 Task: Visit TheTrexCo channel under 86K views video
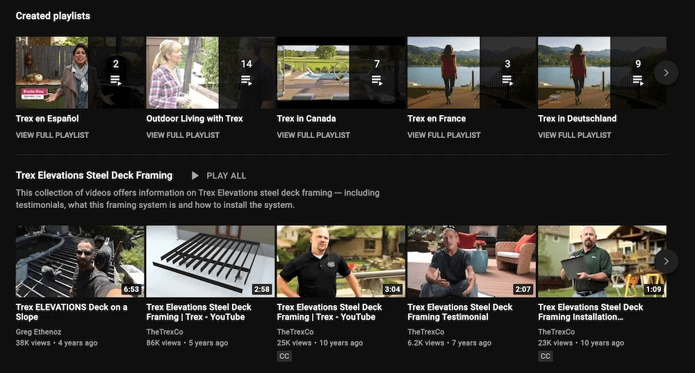165,332
